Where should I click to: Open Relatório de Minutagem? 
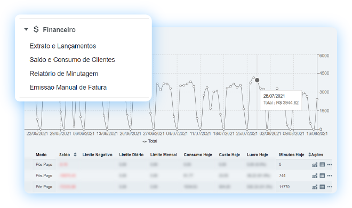click(x=64, y=74)
